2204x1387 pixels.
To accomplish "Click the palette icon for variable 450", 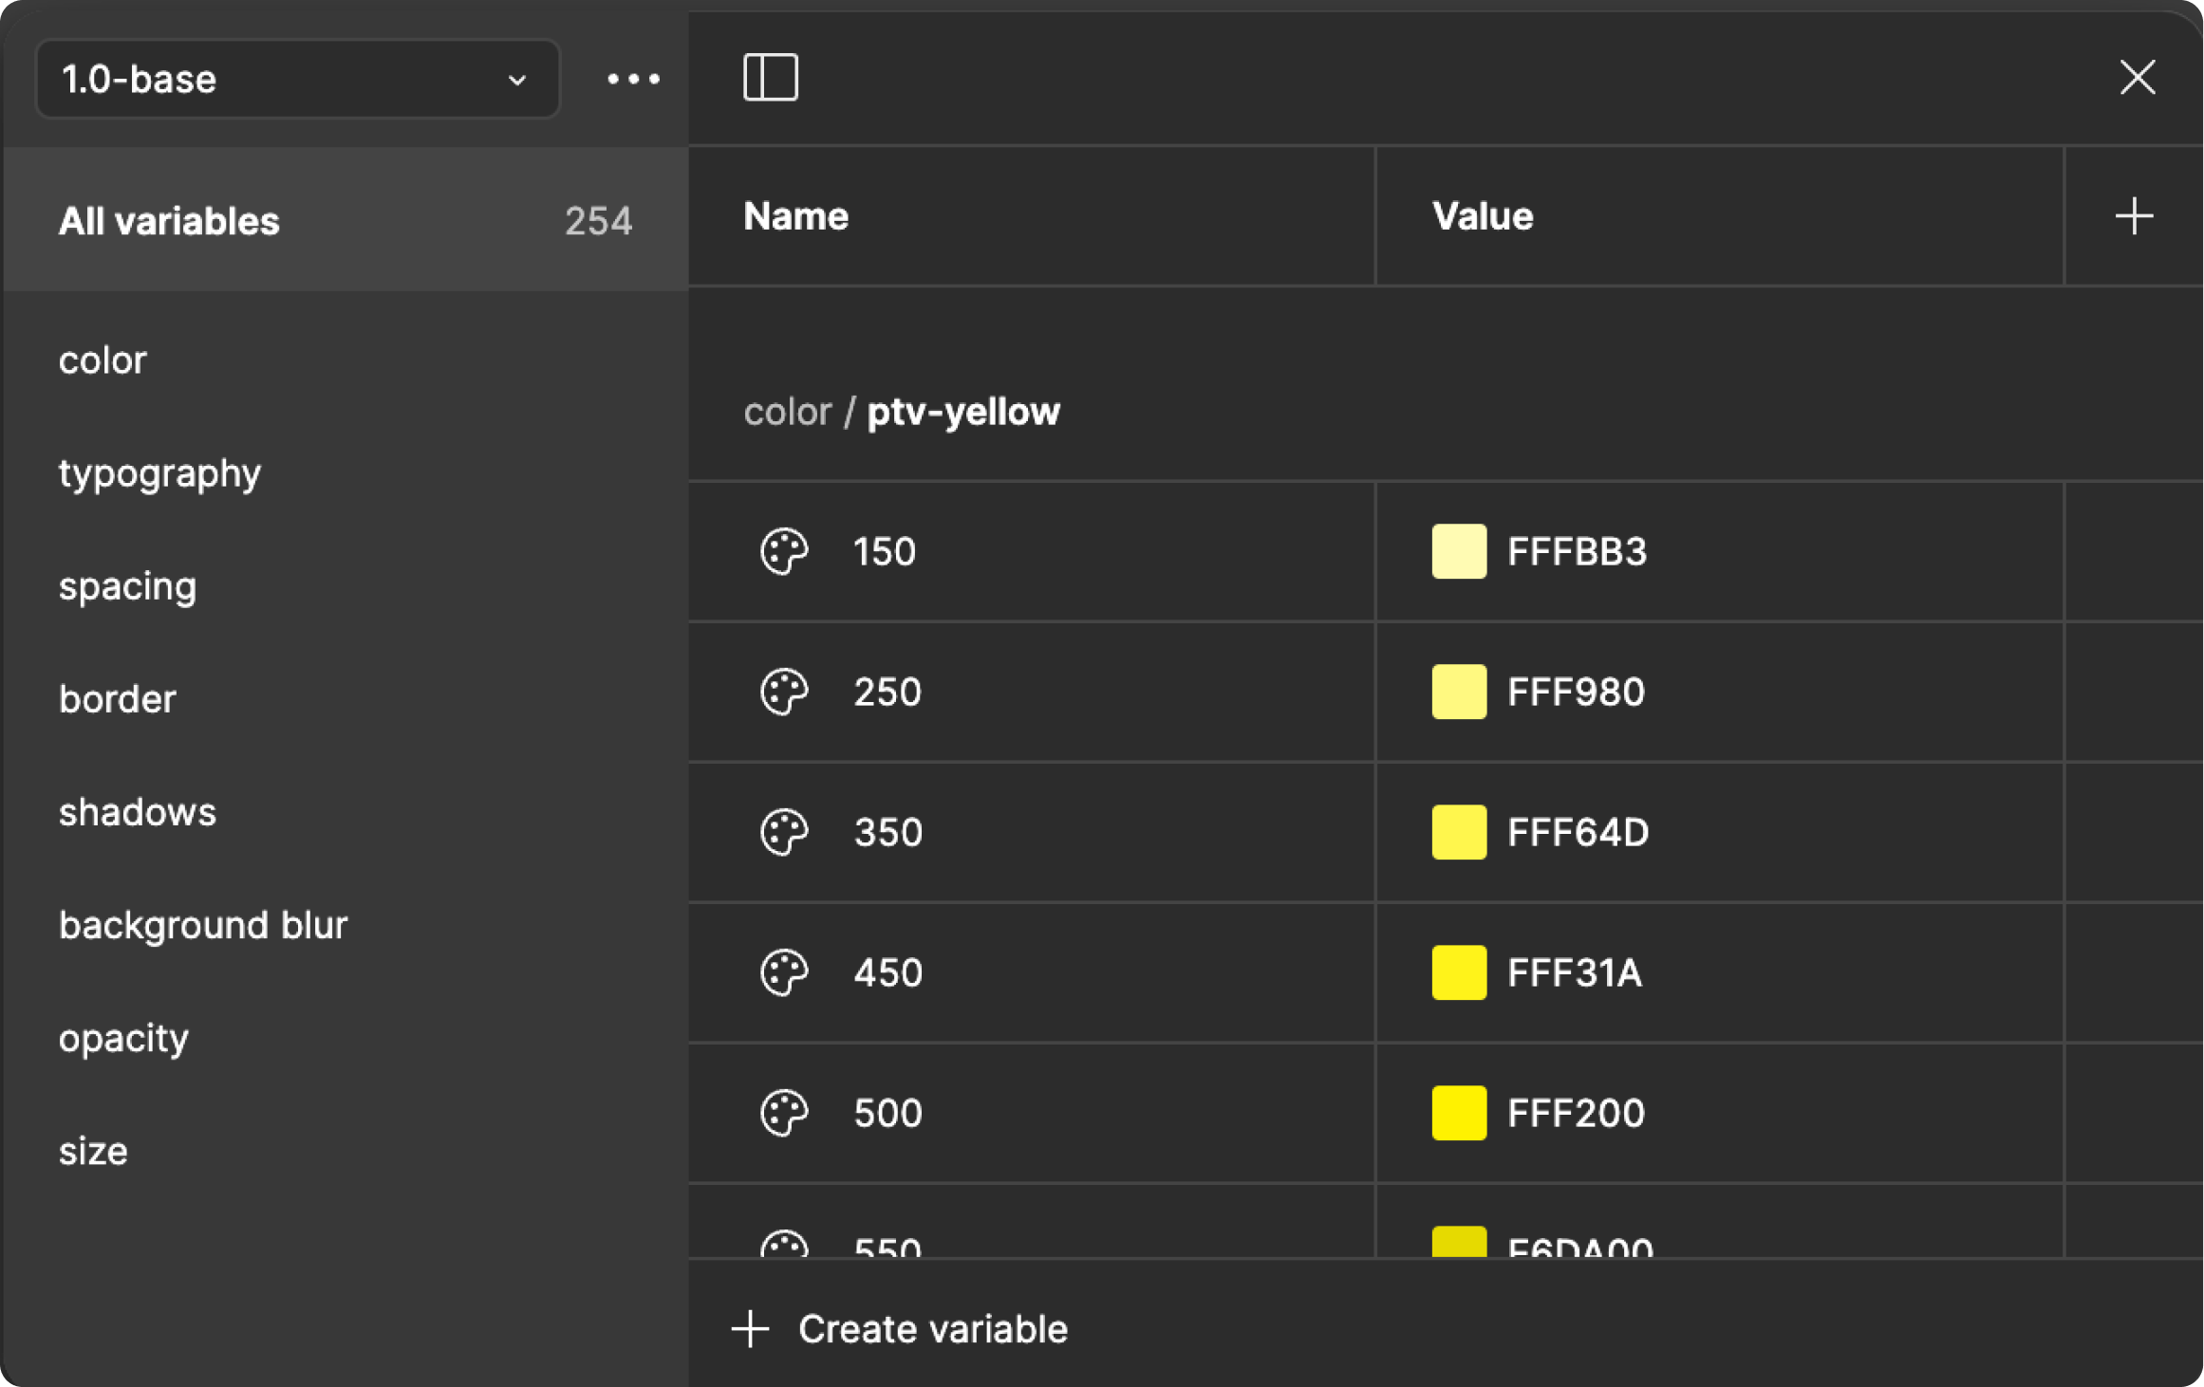I will (x=784, y=972).
